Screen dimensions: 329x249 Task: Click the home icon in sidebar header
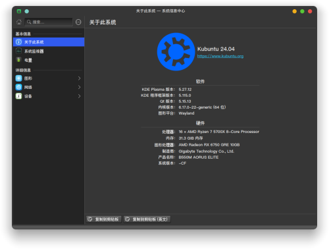point(19,22)
